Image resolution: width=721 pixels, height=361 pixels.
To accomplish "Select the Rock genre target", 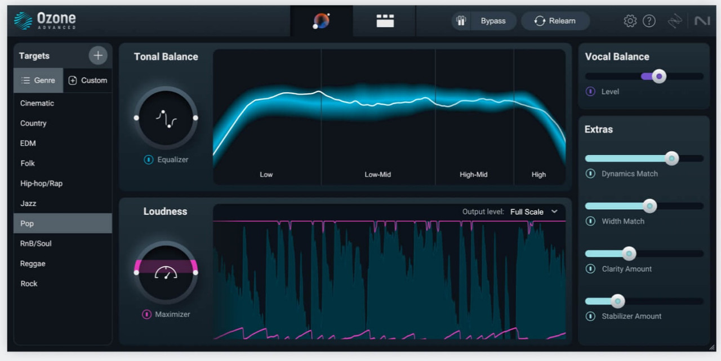I will click(63, 283).
